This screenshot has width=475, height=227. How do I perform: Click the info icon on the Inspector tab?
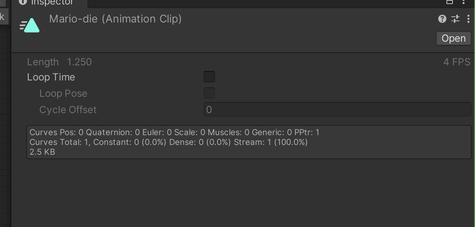(x=23, y=2)
